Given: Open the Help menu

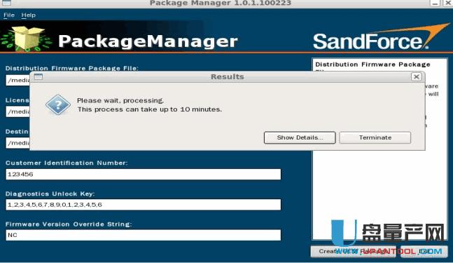Looking at the screenshot, I should [28, 15].
